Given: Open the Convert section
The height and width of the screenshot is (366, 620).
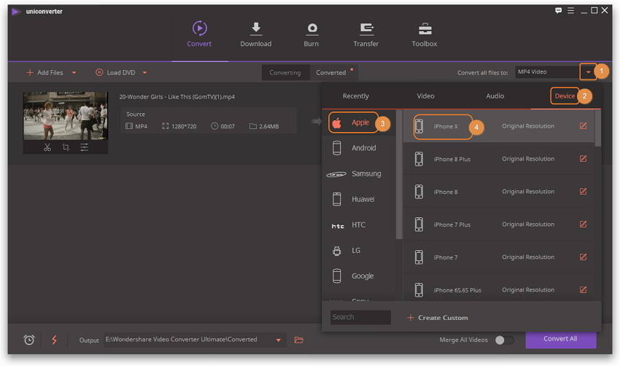Looking at the screenshot, I should point(199,34).
